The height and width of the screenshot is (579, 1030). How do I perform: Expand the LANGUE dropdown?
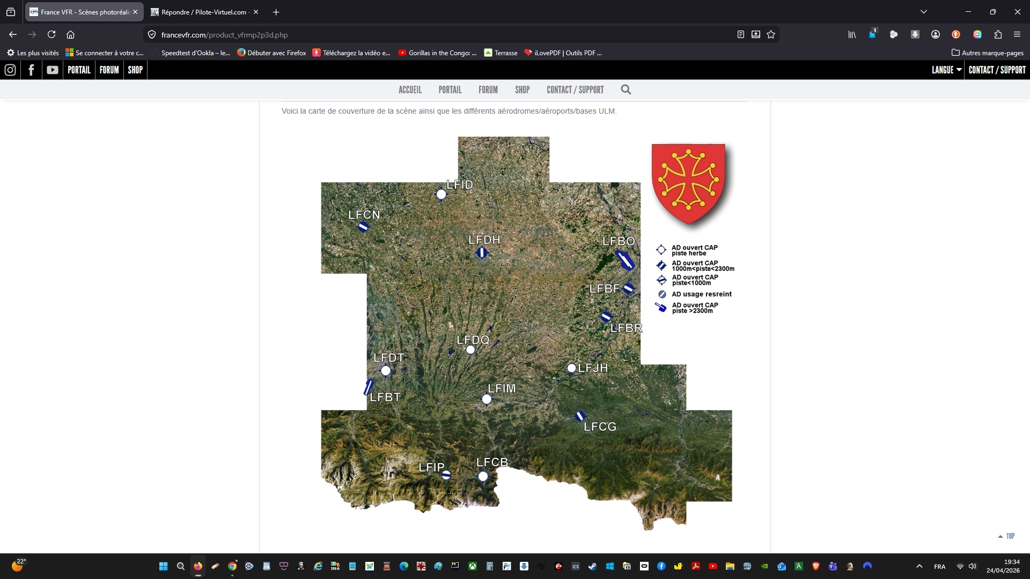tap(946, 70)
